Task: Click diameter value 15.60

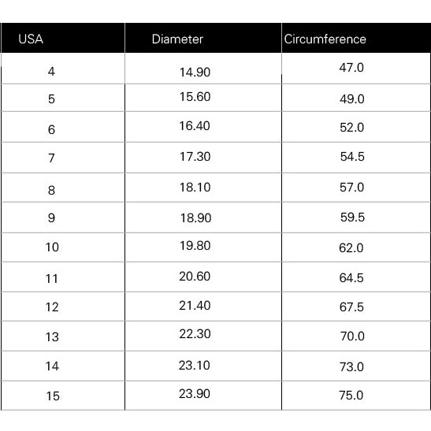Action: [x=195, y=97]
